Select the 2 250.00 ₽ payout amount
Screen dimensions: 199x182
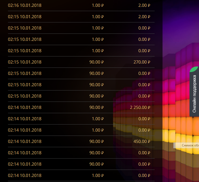click(140, 107)
